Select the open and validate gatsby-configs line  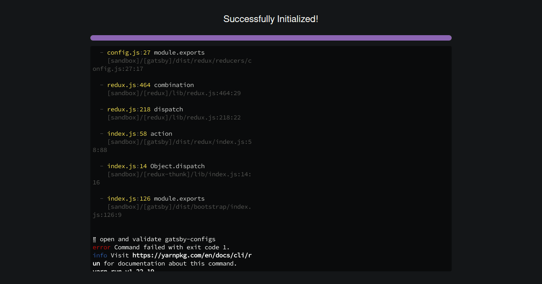coord(154,239)
